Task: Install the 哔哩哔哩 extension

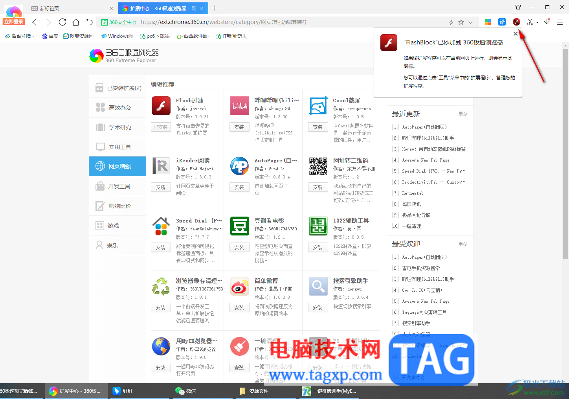Action: click(x=239, y=127)
